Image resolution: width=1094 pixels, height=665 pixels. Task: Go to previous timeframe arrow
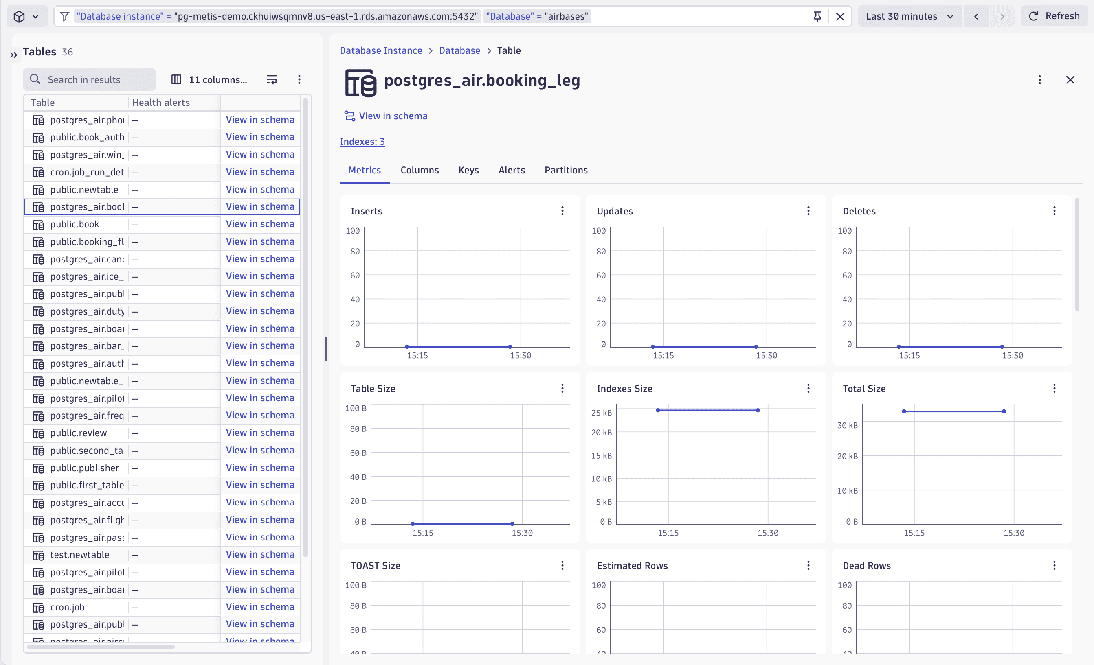click(976, 16)
